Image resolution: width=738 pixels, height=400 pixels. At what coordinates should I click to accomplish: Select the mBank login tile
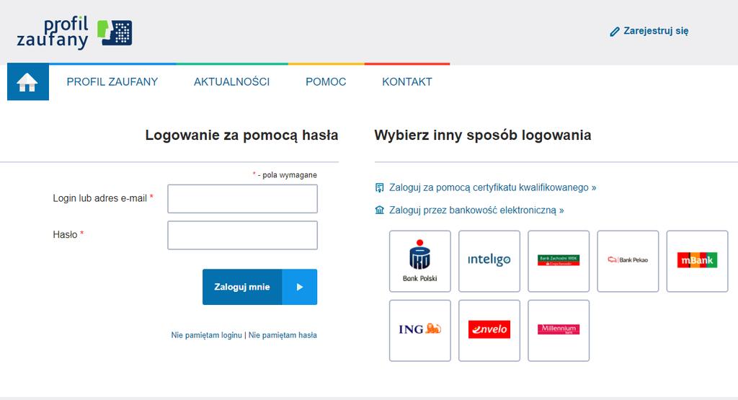(x=697, y=261)
